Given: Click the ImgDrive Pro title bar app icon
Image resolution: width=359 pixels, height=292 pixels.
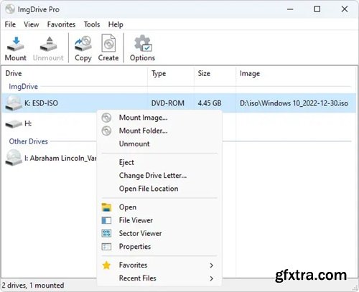Looking at the screenshot, I should 10,9.
